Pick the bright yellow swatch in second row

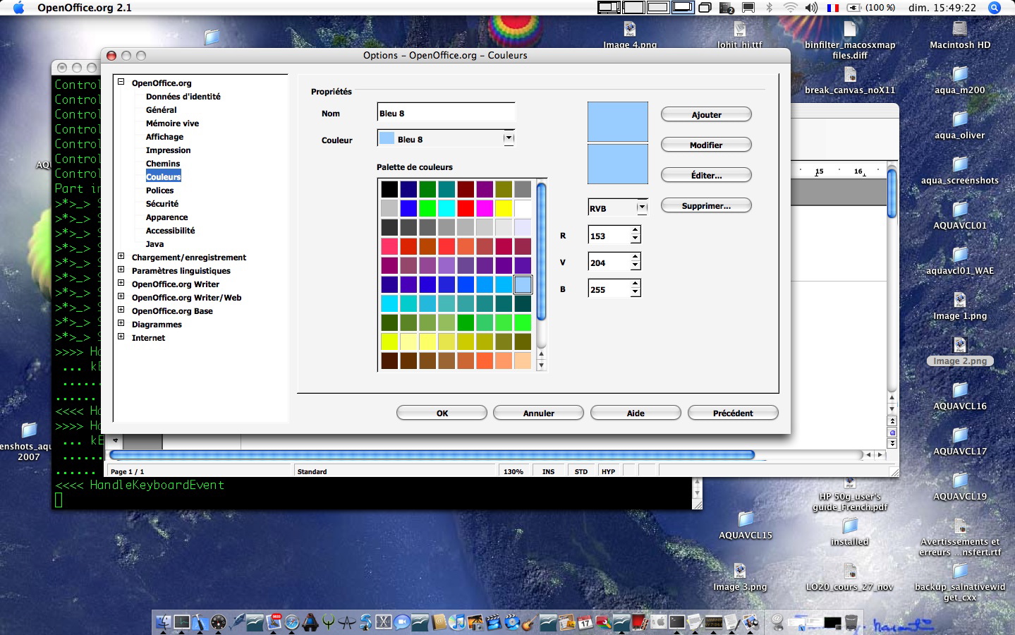pos(504,208)
